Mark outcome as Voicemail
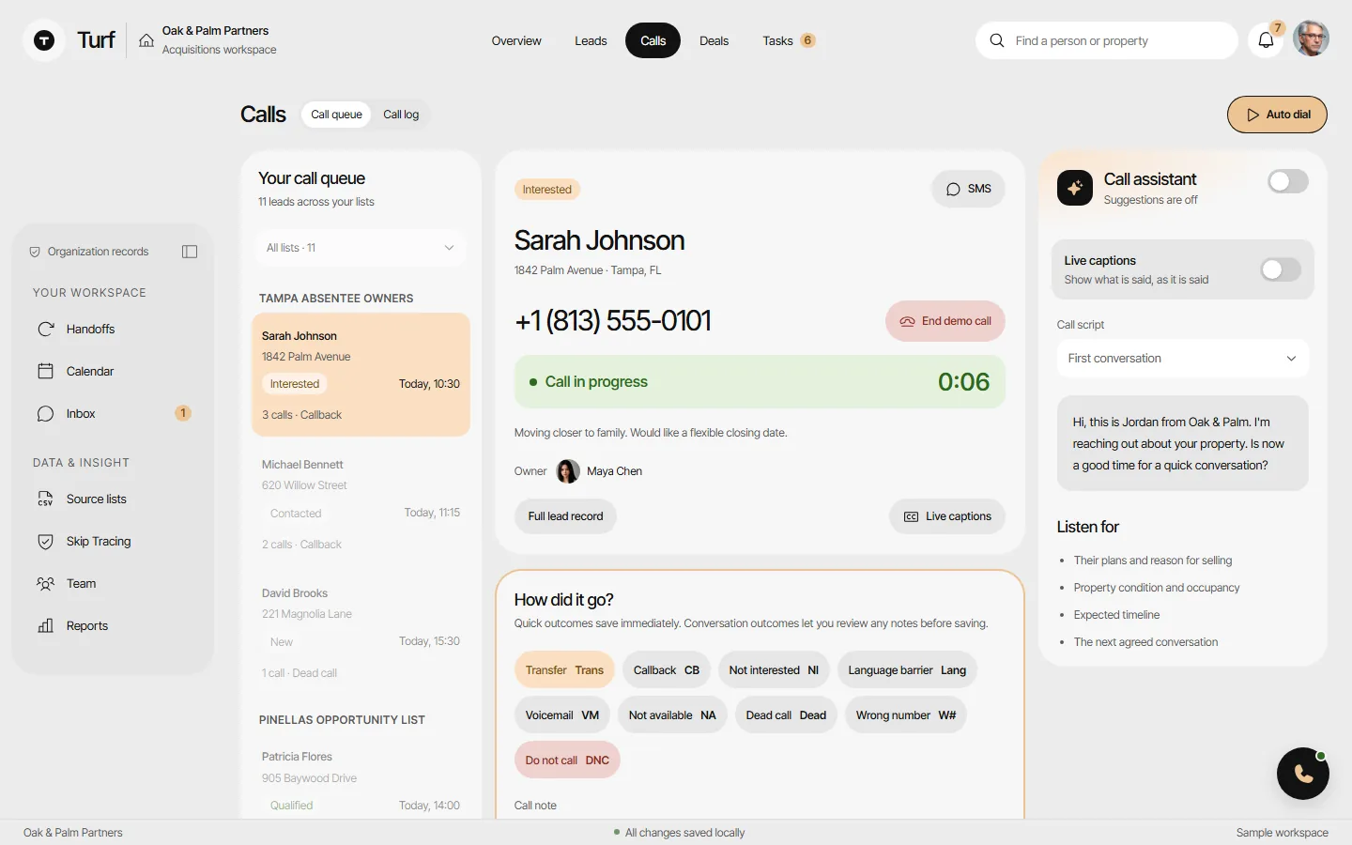This screenshot has width=1352, height=845. pyautogui.click(x=562, y=715)
